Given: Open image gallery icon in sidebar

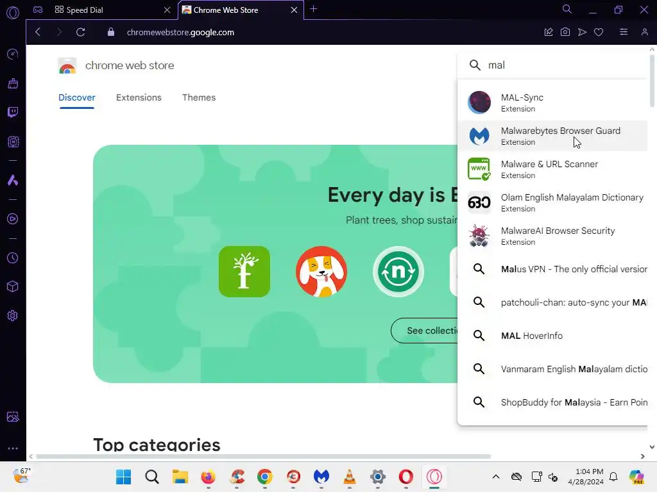Looking at the screenshot, I should coord(13,416).
